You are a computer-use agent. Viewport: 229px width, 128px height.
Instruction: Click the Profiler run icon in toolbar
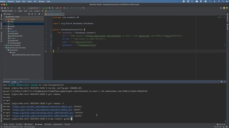point(53,8)
